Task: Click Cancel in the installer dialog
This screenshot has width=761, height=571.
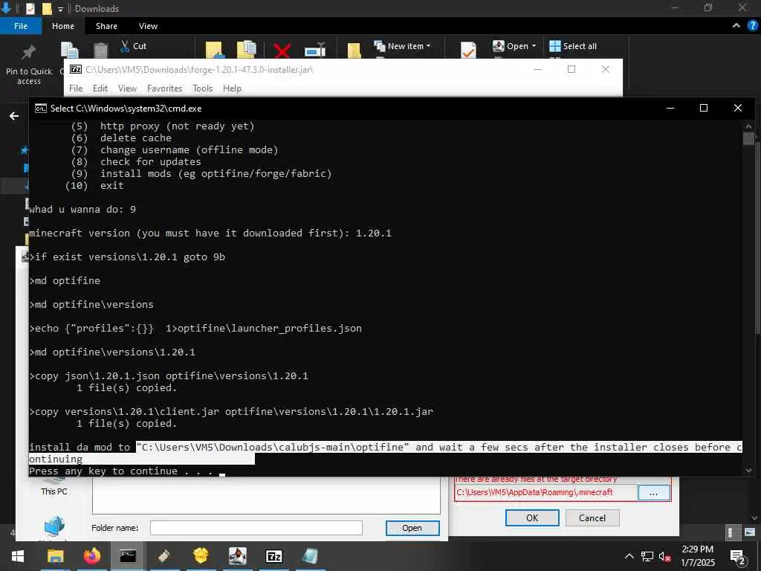Action: tap(592, 517)
